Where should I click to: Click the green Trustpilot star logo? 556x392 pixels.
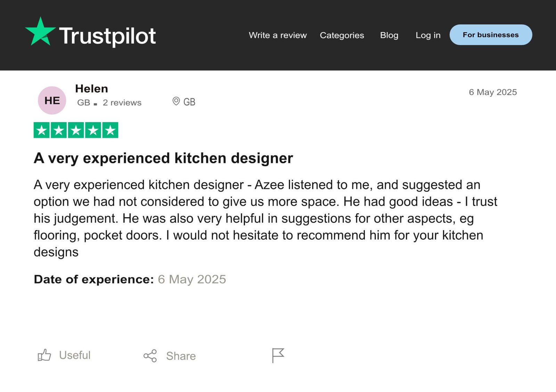[x=40, y=32]
